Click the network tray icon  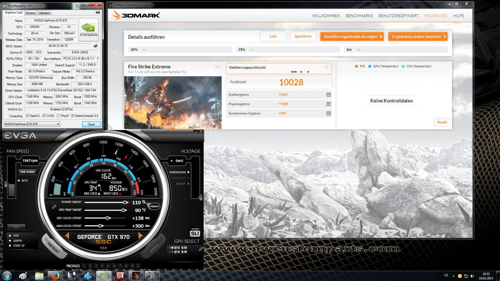(466, 276)
